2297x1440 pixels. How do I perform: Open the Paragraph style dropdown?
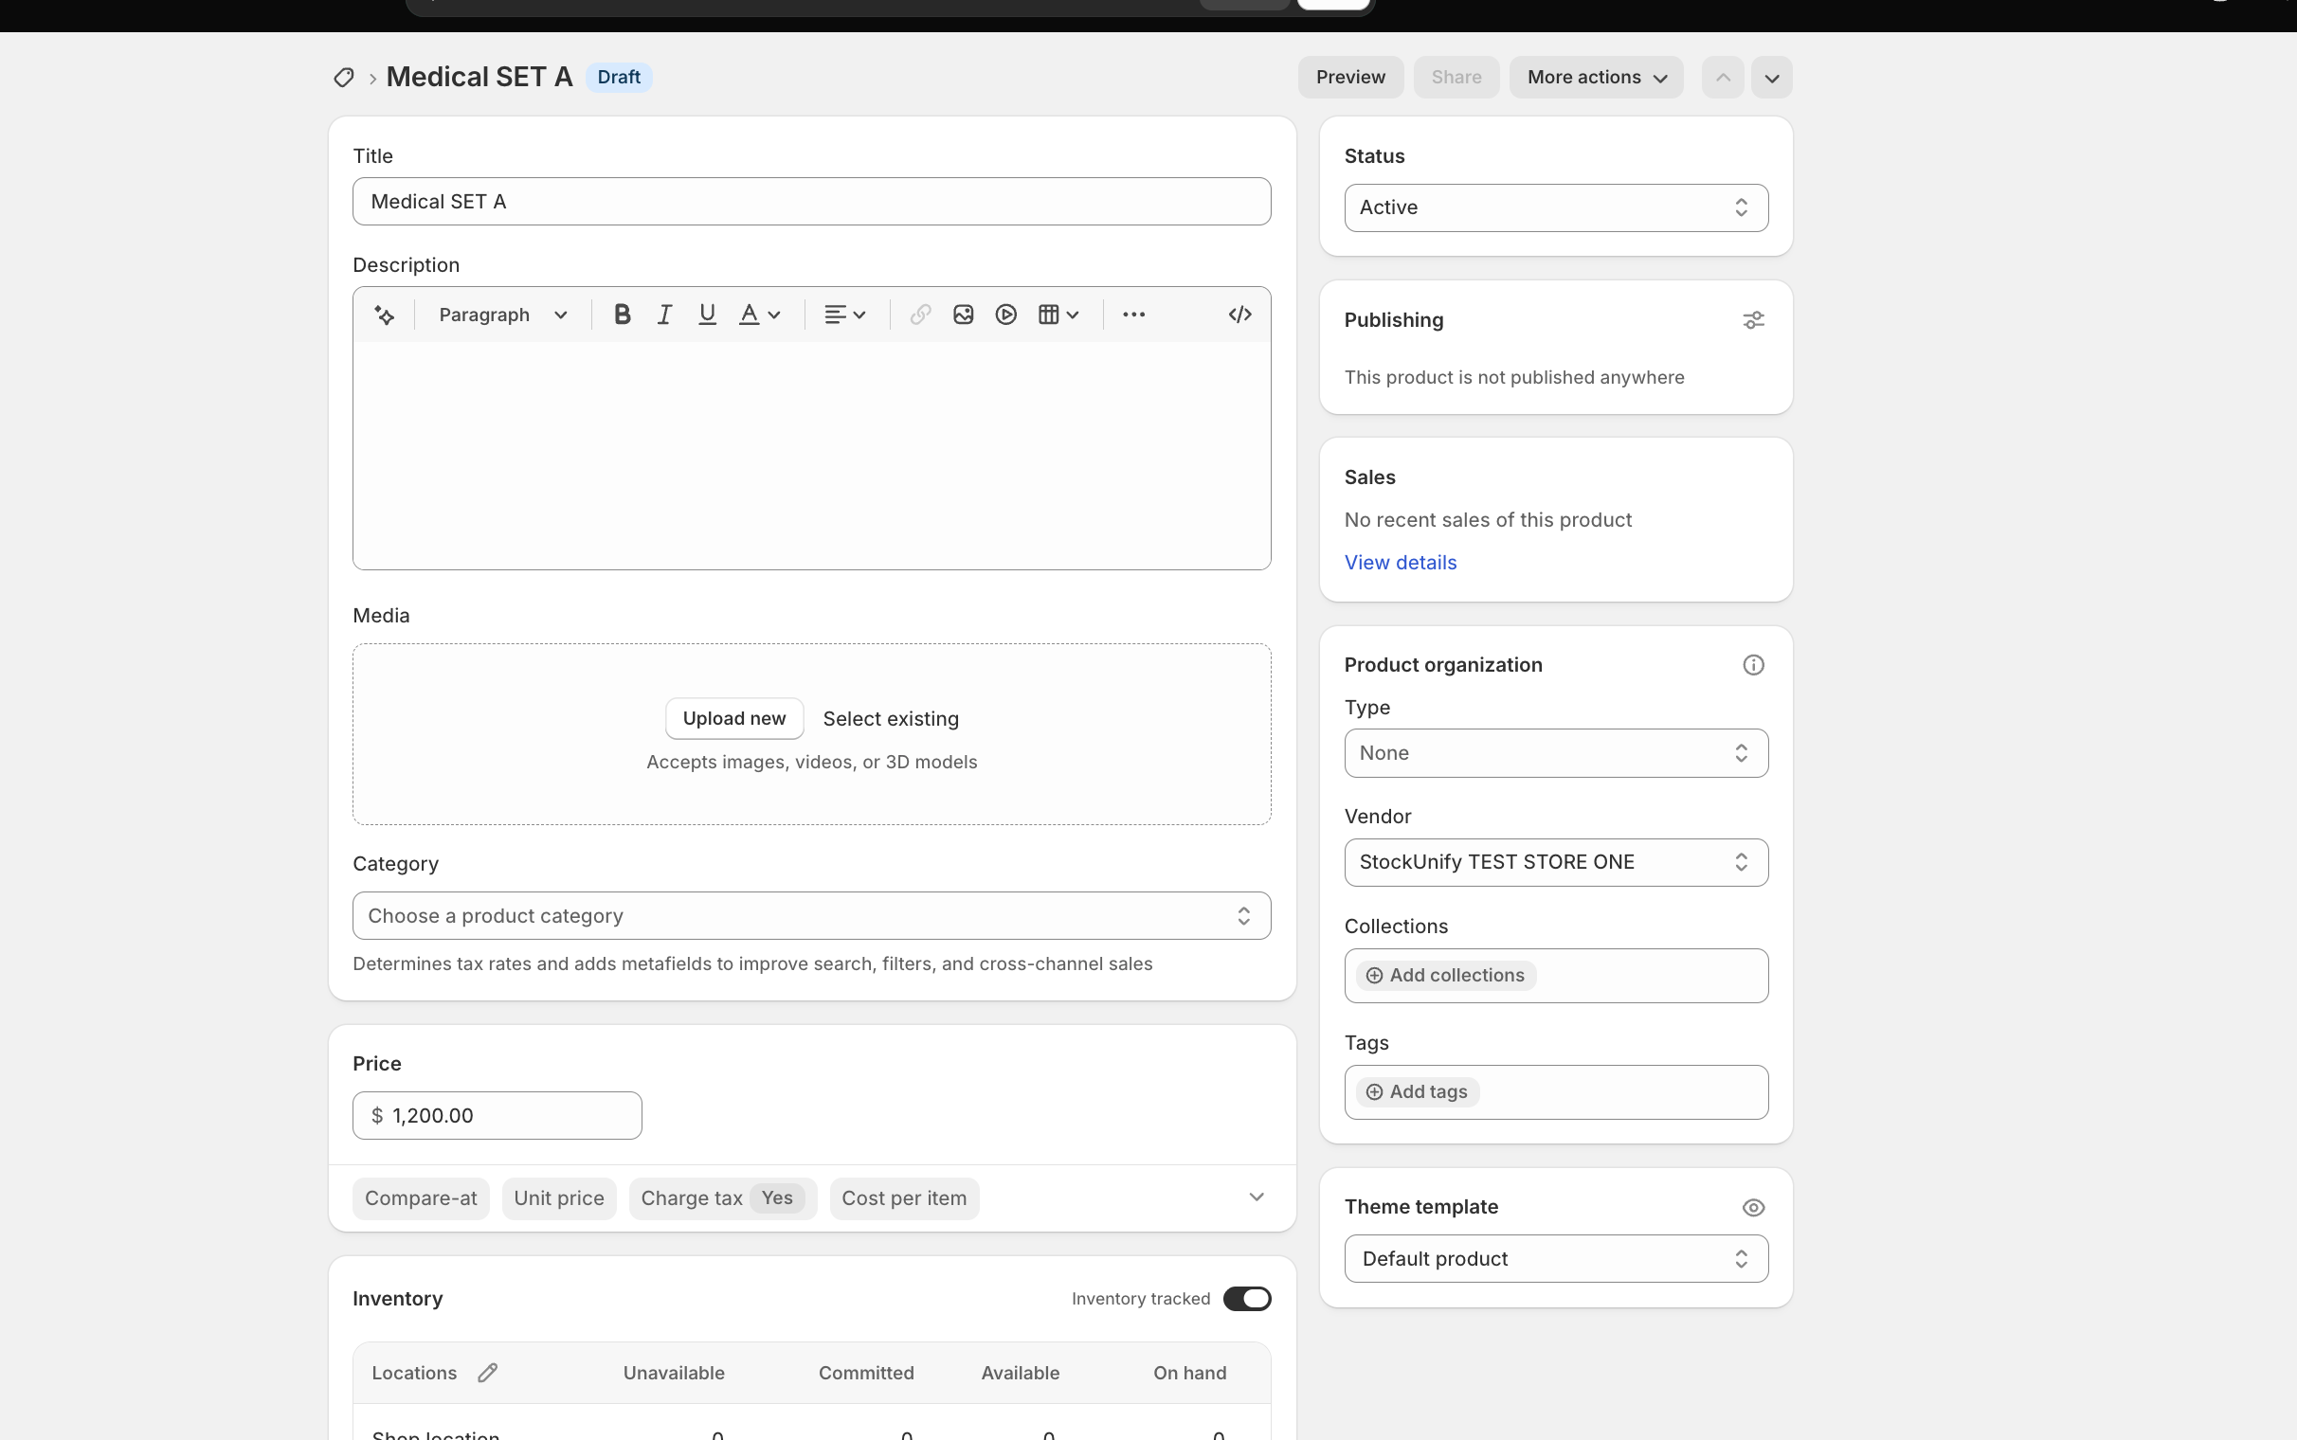tap(503, 315)
